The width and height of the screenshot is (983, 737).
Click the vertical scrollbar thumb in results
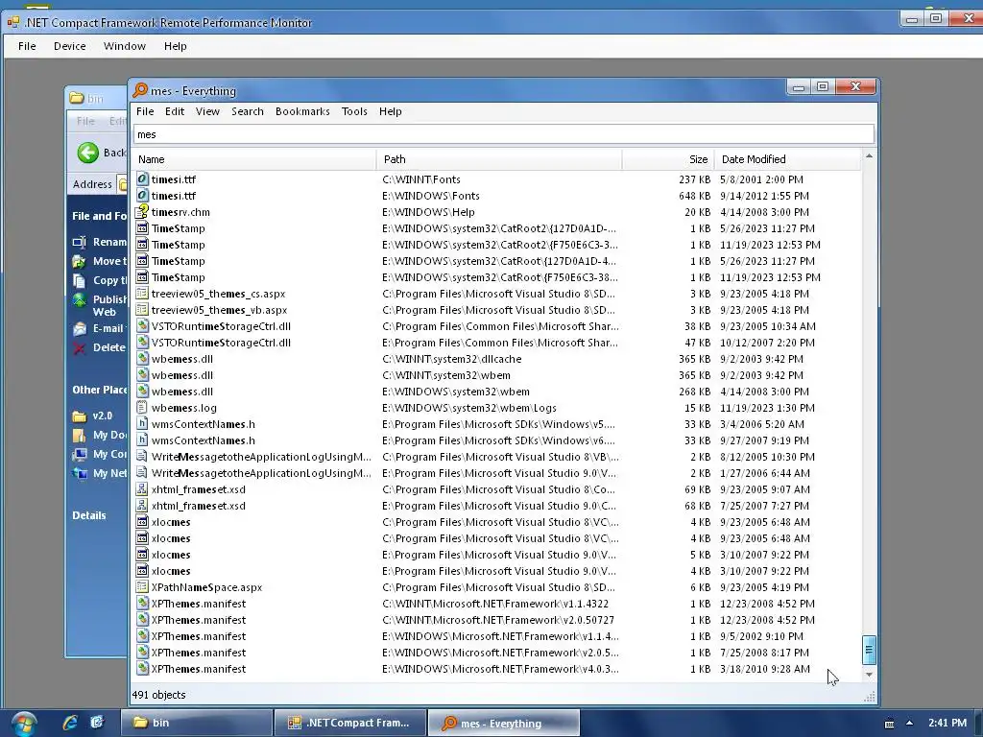pos(869,650)
